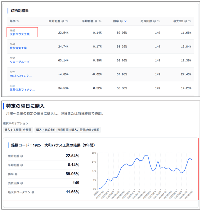The image size is (202, 212).
Task: Click the 22.54% value in result summary
Action: point(72,156)
